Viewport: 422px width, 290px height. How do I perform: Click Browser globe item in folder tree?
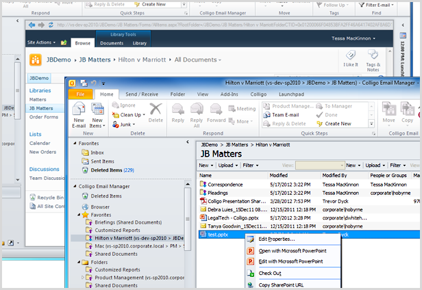tap(96, 207)
